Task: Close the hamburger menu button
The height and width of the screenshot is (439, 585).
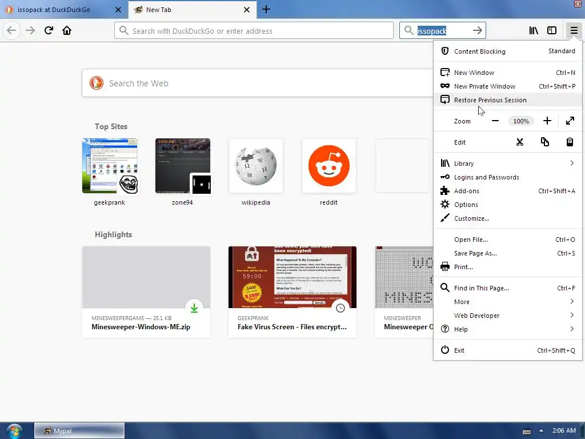Action: tap(574, 30)
